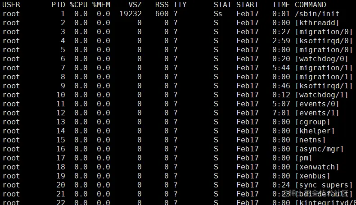Click the [kthreadd] command
The height and width of the screenshot is (205, 356).
pyautogui.click(x=317, y=23)
